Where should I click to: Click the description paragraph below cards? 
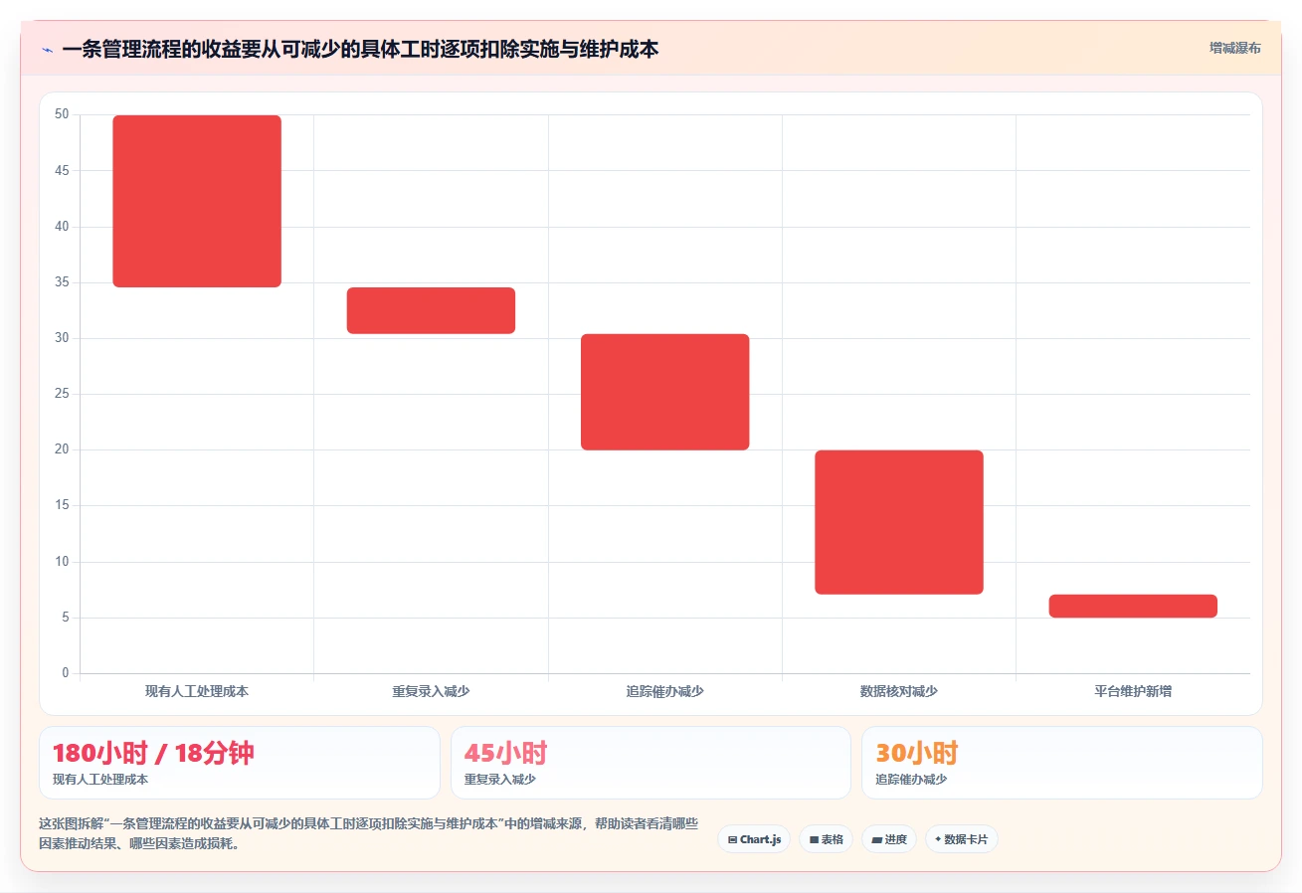368,834
